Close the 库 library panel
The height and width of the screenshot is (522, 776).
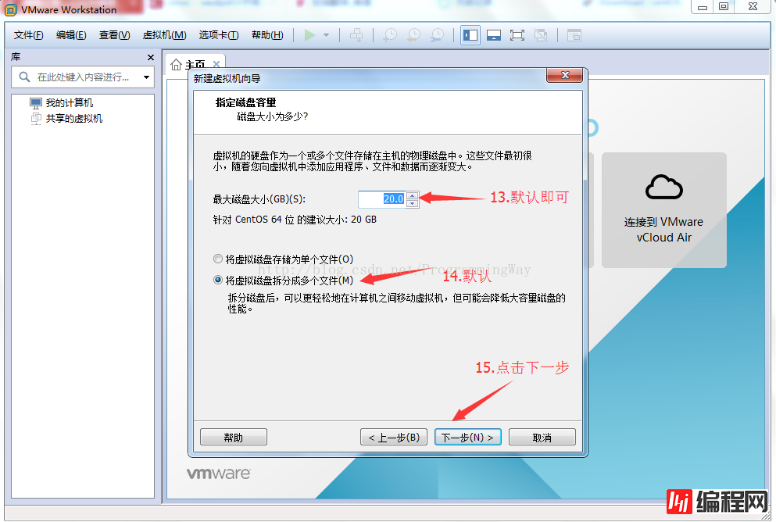tap(151, 58)
